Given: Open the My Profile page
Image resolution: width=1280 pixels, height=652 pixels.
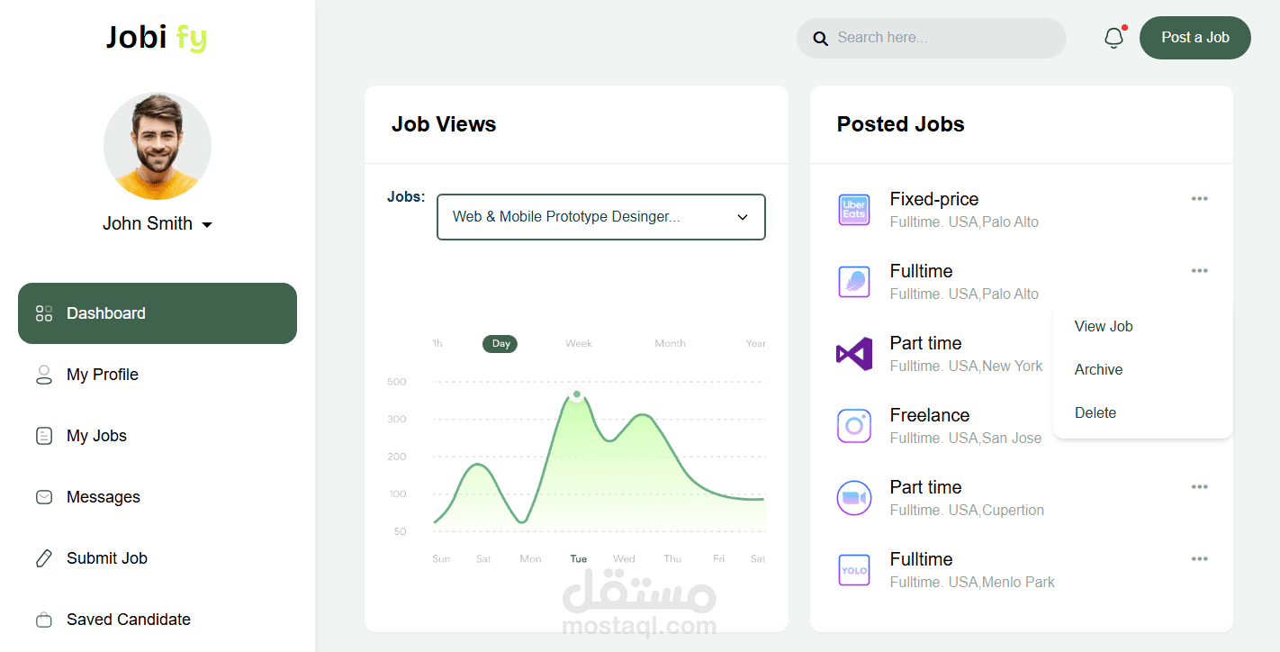Looking at the screenshot, I should coord(102,375).
